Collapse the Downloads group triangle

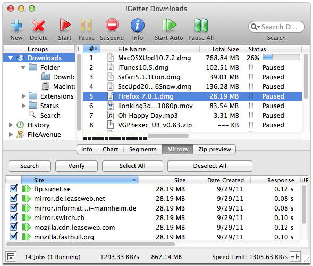[x=11, y=58]
